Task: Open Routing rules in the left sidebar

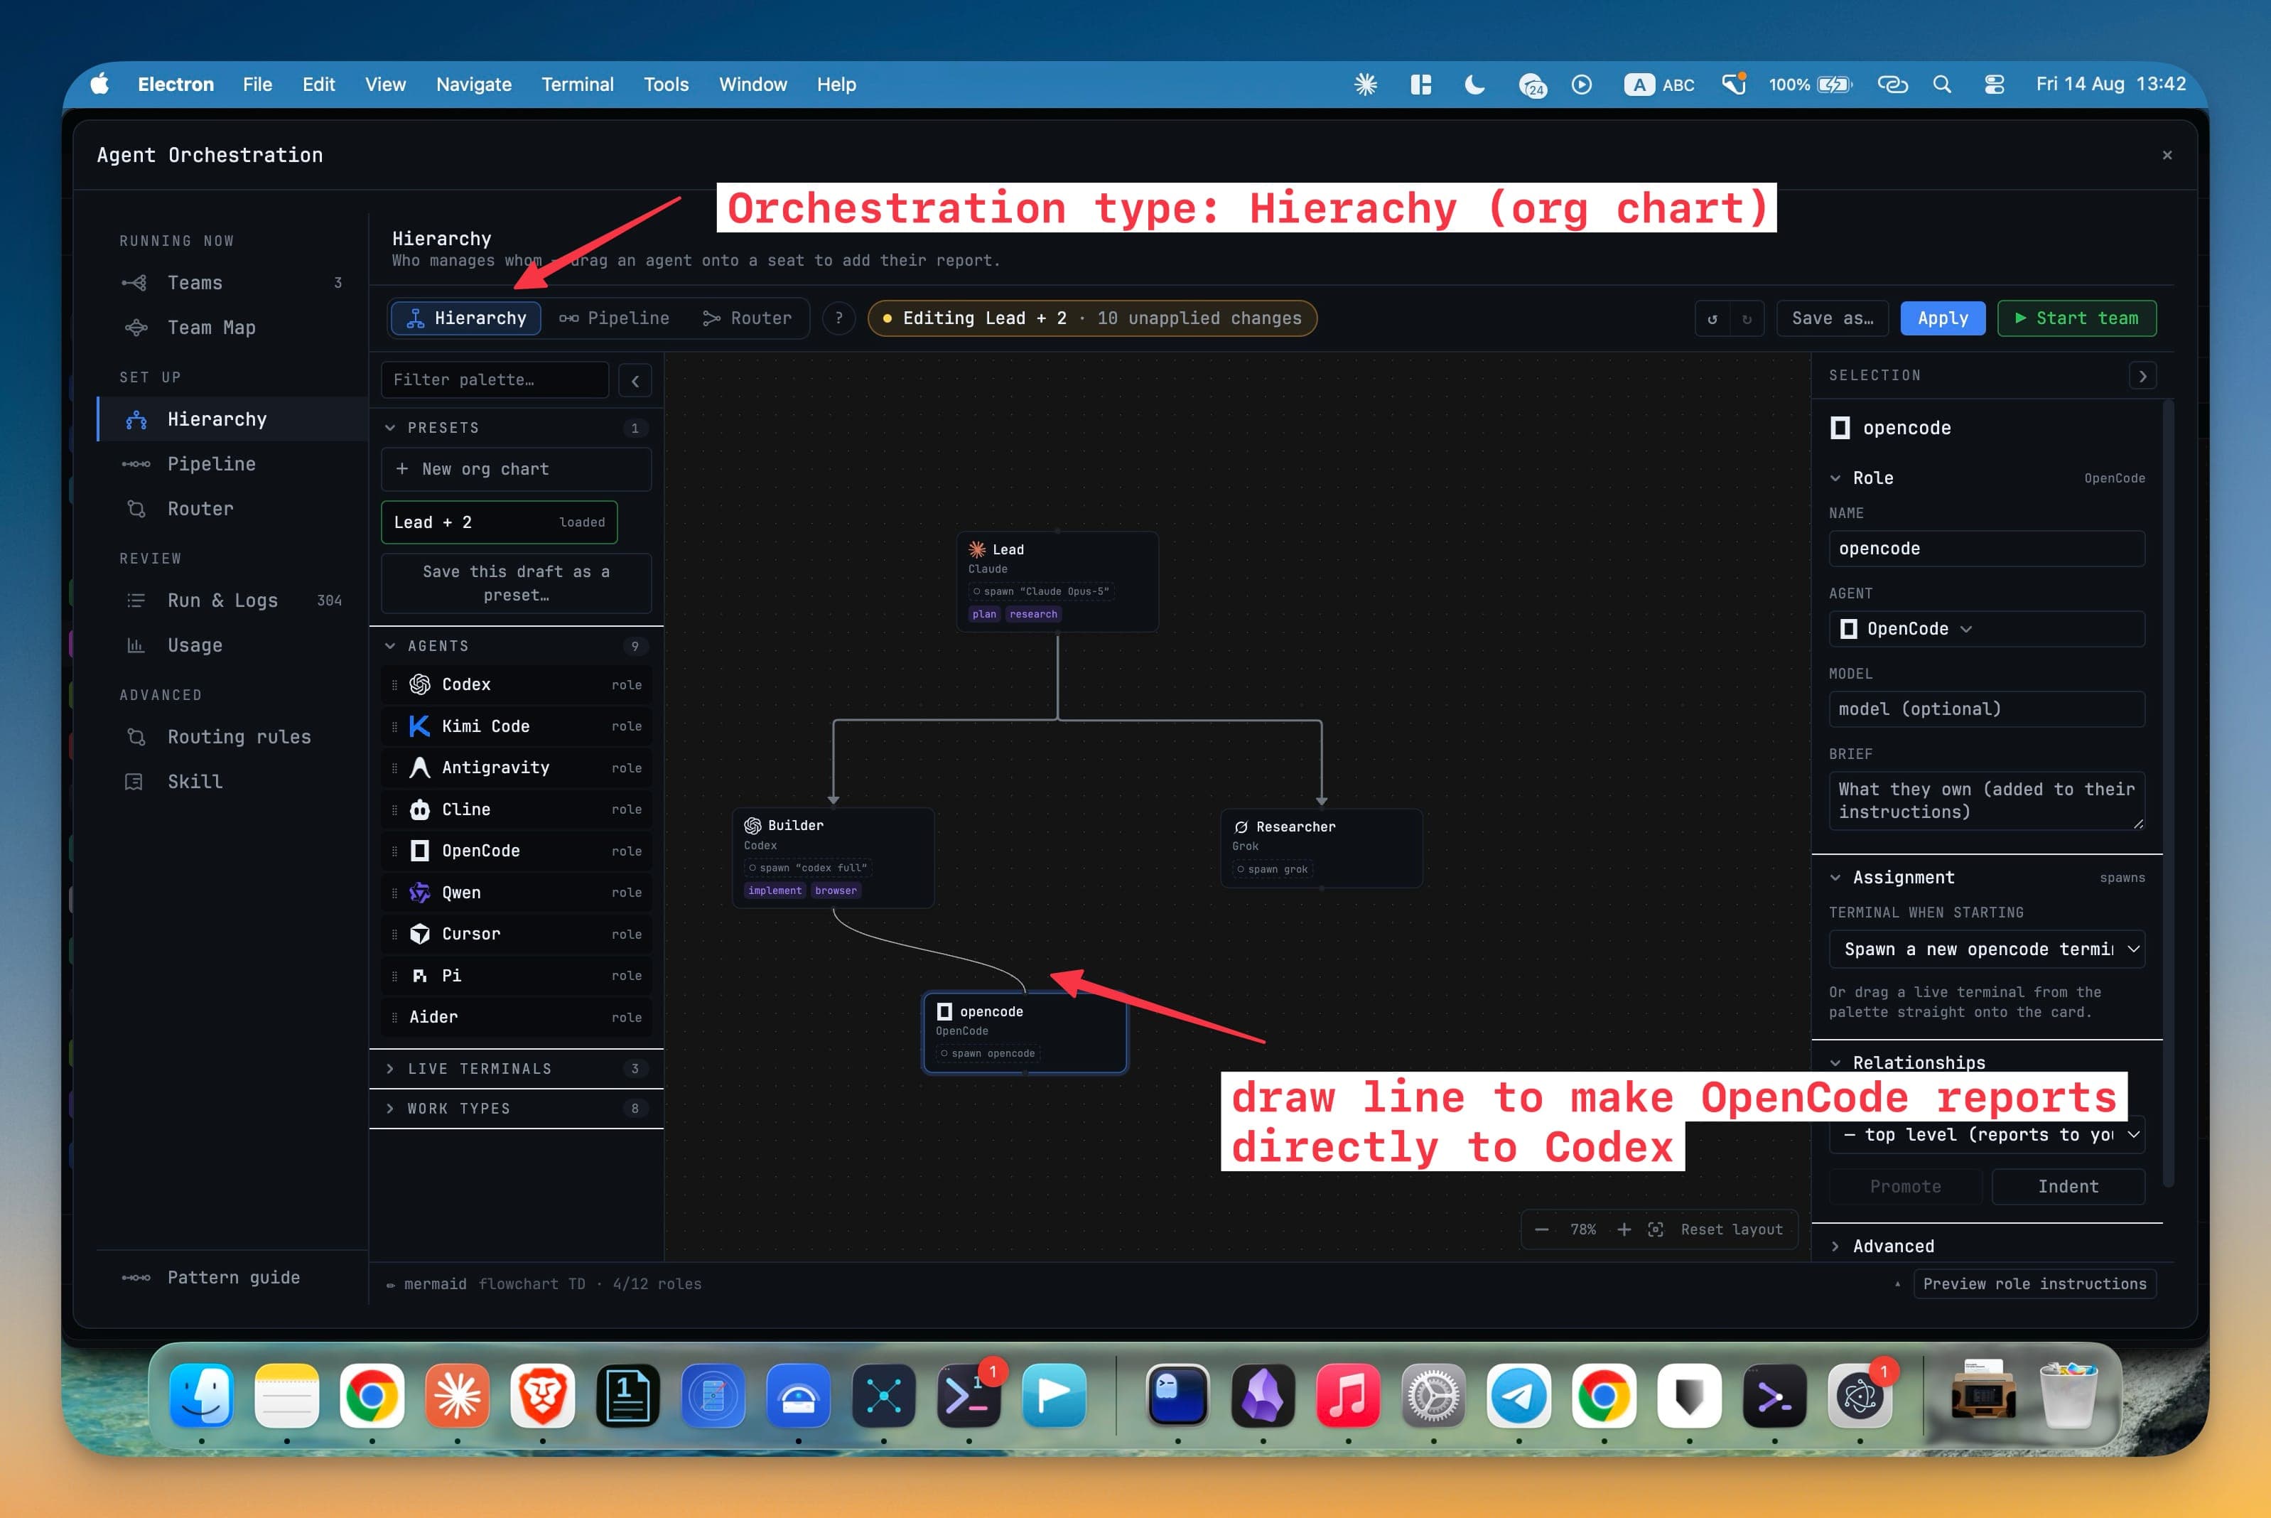Action: pyautogui.click(x=232, y=737)
